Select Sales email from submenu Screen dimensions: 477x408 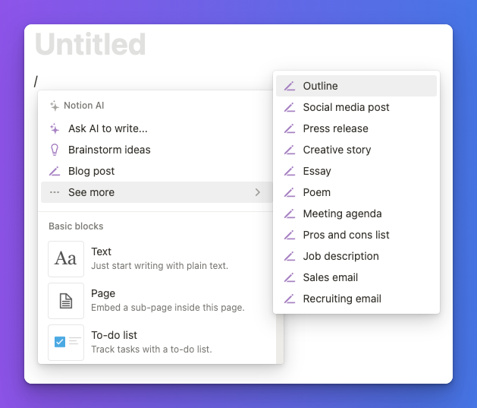coord(356,277)
